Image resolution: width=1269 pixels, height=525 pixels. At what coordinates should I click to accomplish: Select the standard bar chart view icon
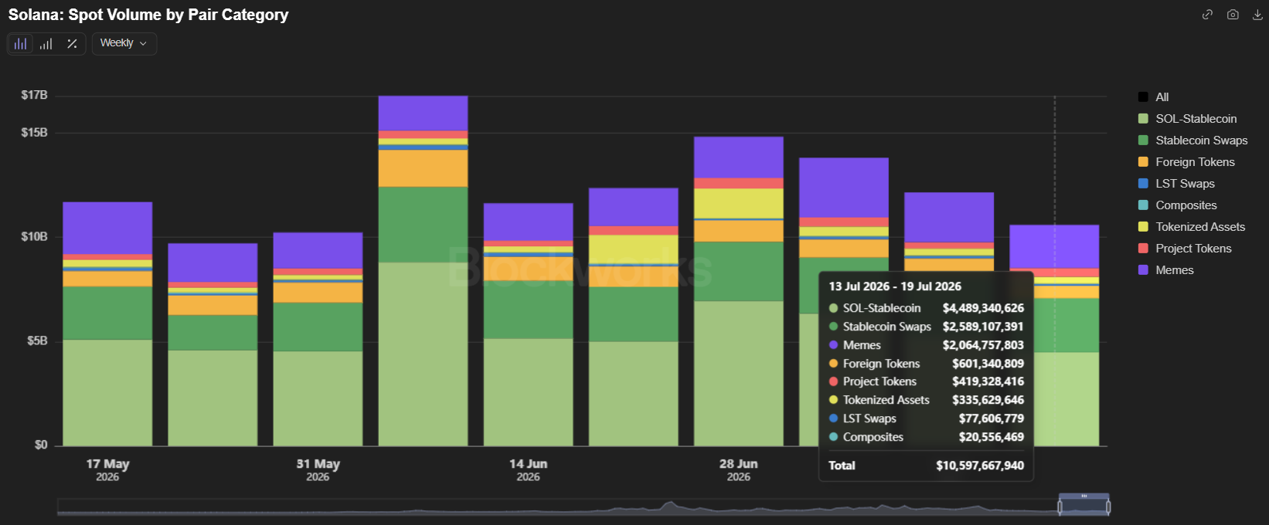[21, 44]
